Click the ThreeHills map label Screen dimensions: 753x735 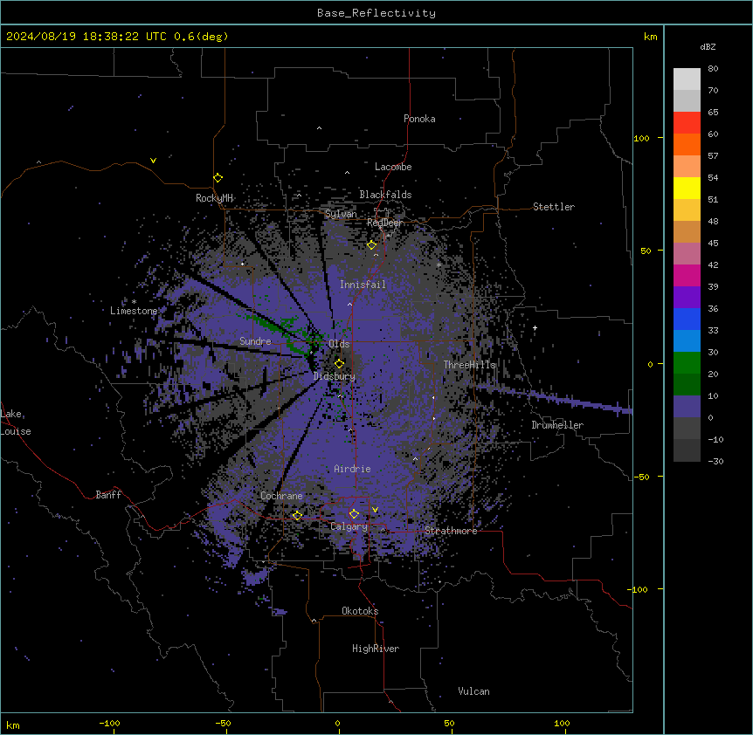469,365
